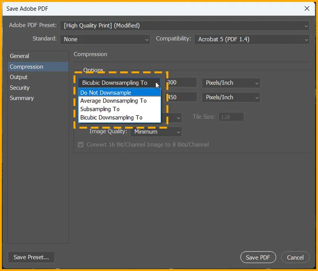
Task: Open the first Pixels/Inch unit dropdown
Action: tap(231, 83)
